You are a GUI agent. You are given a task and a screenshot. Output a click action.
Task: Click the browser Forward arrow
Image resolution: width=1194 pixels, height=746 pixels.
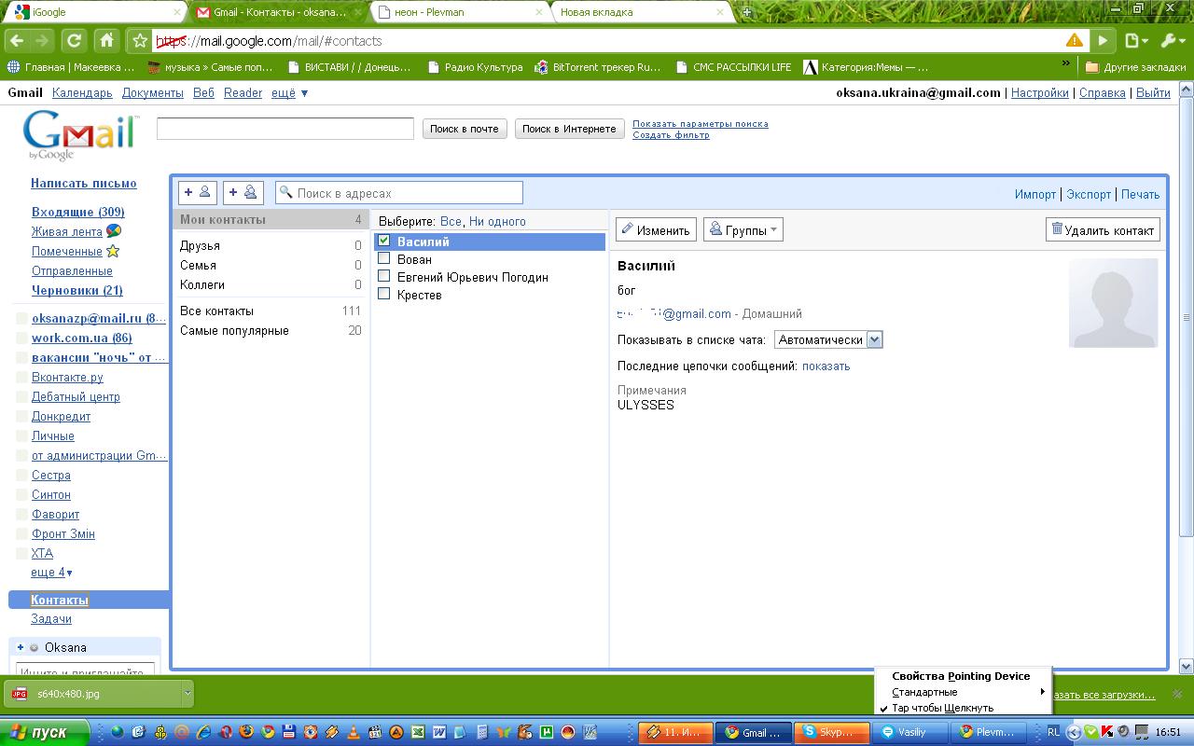point(42,41)
